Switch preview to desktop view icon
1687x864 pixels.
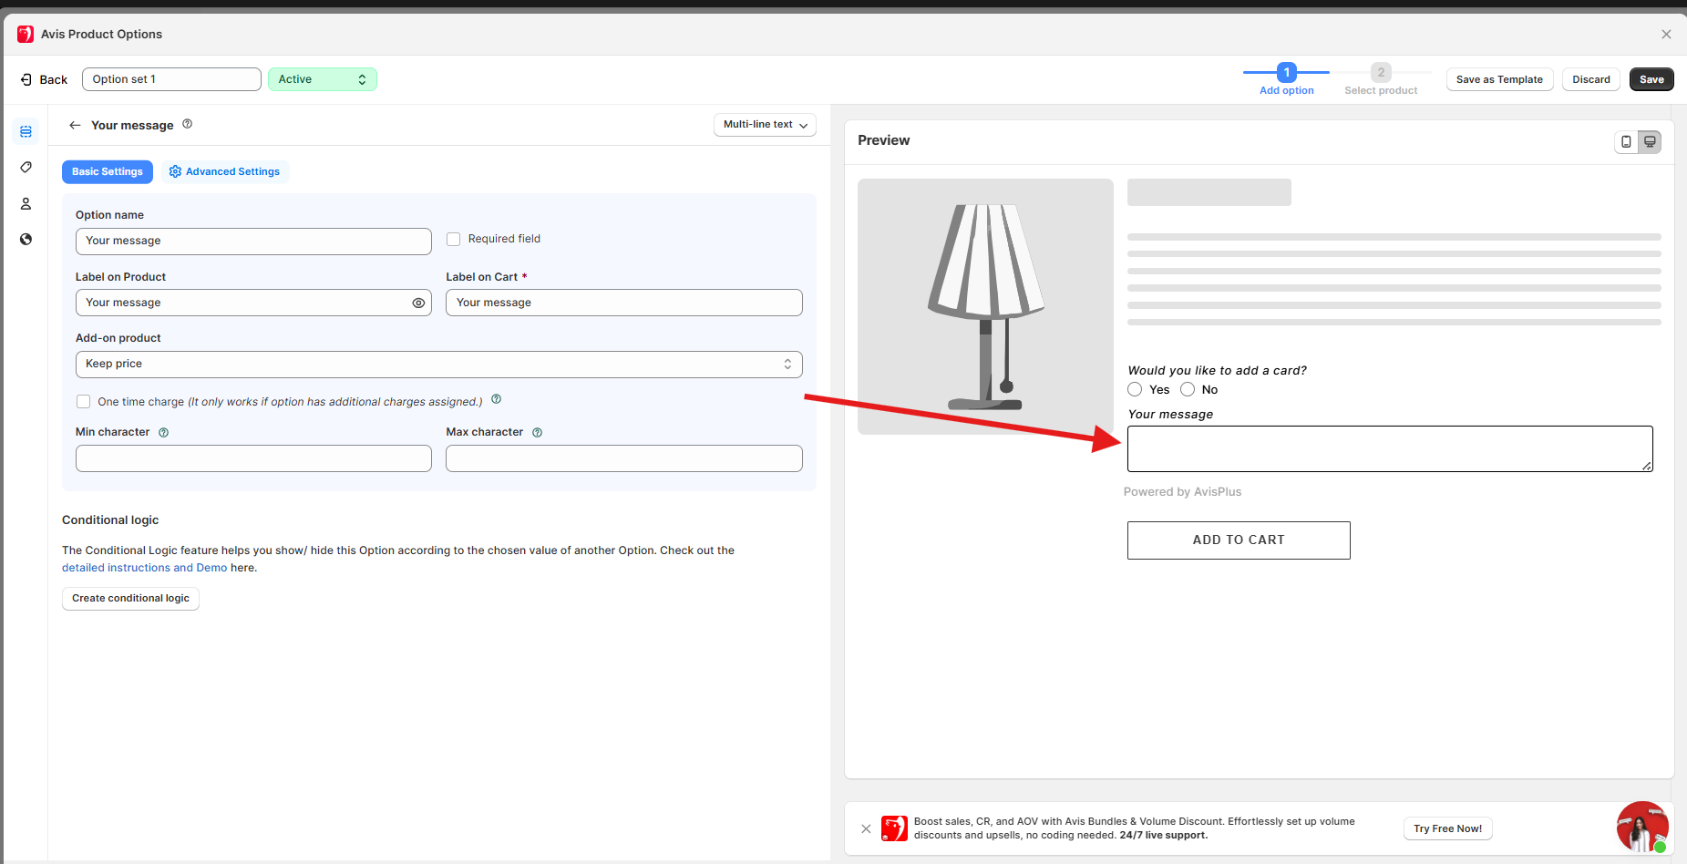pos(1650,141)
